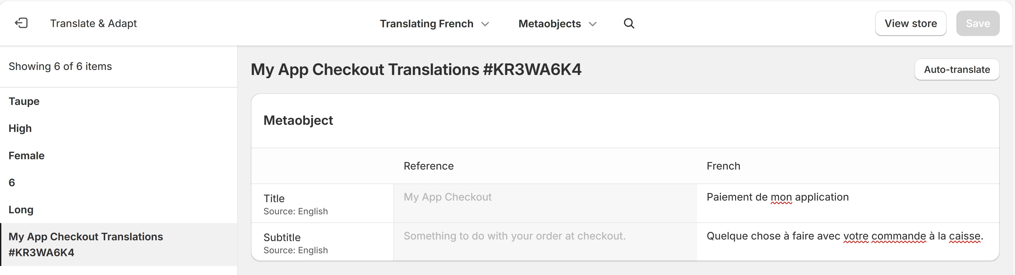The image size is (1015, 275).
Task: Select the Taupe item in sidebar
Action: pyautogui.click(x=24, y=101)
